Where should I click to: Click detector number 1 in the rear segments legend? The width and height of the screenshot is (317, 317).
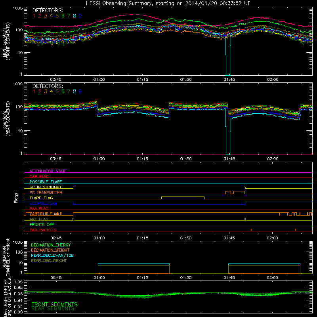(x=34, y=92)
